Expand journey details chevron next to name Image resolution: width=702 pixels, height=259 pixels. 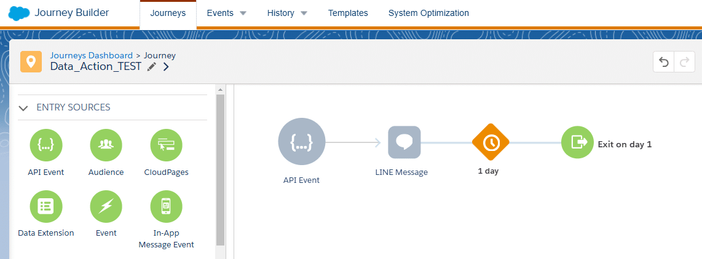click(x=165, y=67)
